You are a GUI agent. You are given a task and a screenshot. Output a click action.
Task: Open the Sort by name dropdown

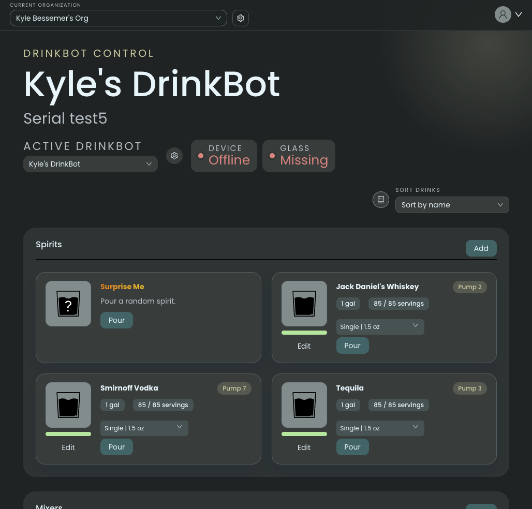click(x=452, y=205)
